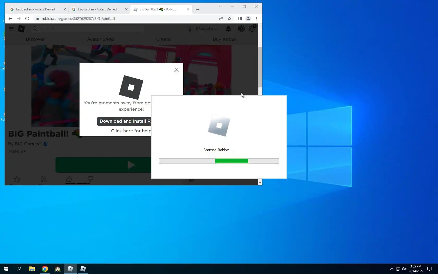
Task: Open the network tray icon
Action: (398, 269)
